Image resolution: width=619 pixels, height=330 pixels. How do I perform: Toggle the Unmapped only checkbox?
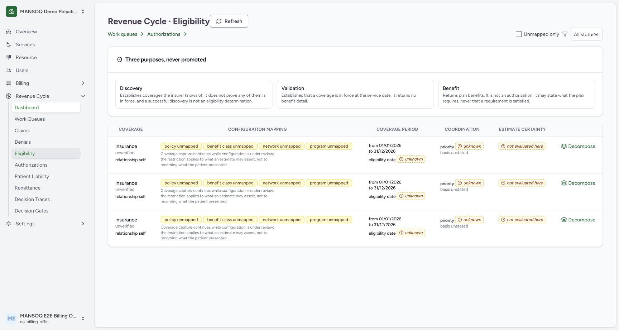tap(518, 34)
